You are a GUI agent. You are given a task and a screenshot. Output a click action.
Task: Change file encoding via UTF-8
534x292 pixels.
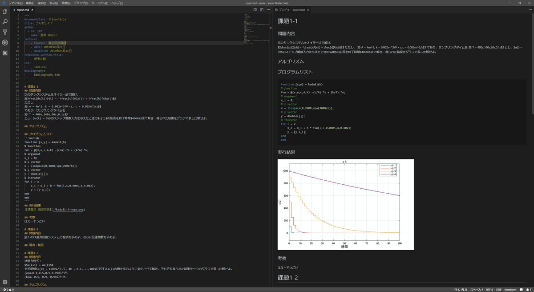pos(490,289)
